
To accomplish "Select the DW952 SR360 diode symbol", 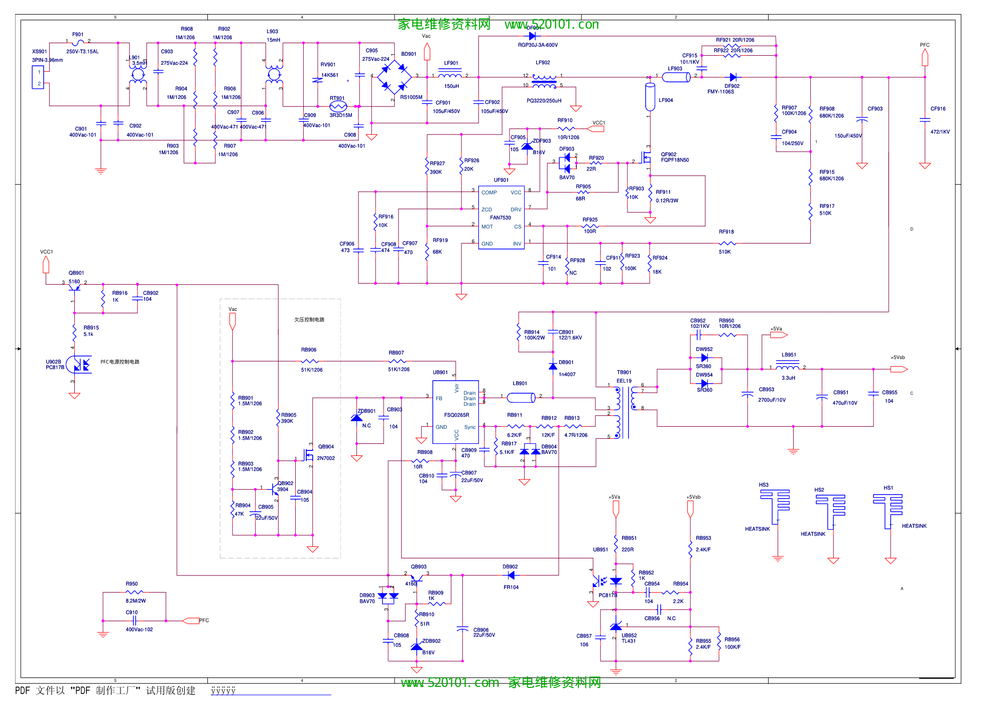I will (704, 358).
